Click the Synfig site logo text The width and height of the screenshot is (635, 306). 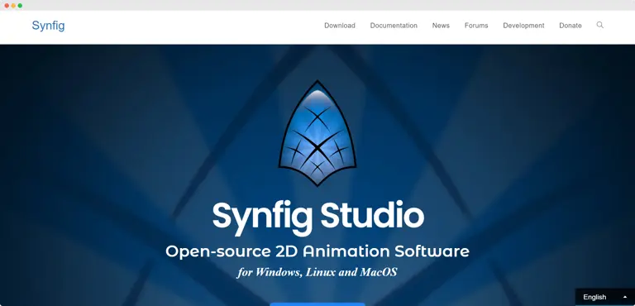48,26
